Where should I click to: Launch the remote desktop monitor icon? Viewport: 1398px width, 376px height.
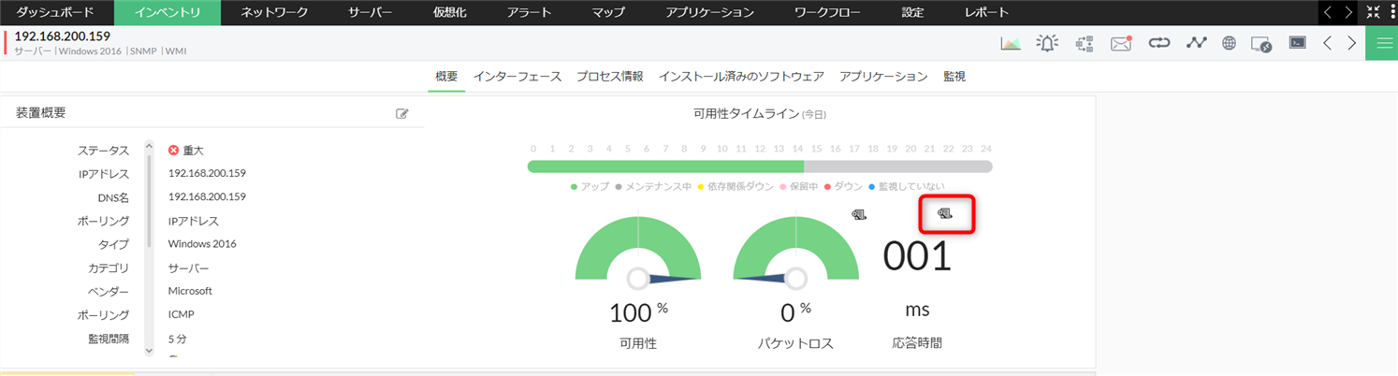coord(1261,43)
